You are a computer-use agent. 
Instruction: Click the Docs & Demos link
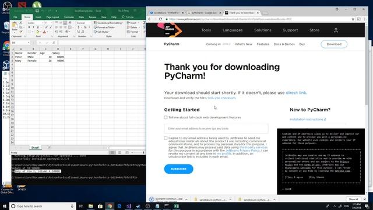click(x=284, y=44)
